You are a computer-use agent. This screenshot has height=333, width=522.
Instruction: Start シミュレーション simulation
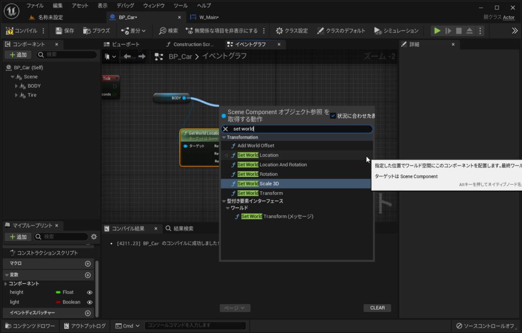[x=396, y=31]
